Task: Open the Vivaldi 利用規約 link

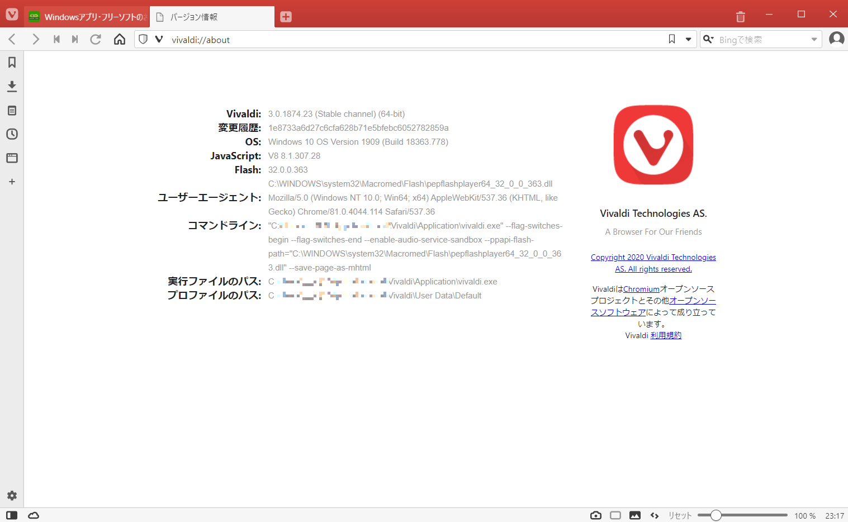Action: tap(666, 335)
